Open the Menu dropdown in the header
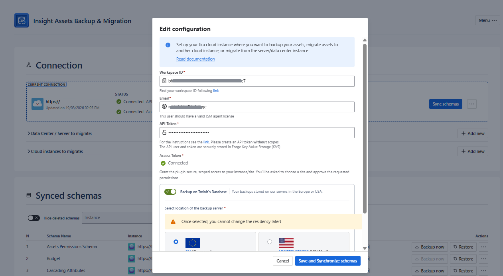The width and height of the screenshot is (503, 276). point(487,20)
